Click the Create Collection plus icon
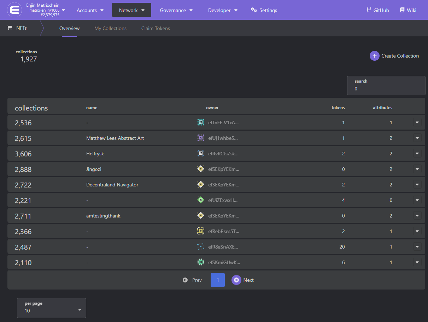 (375, 56)
